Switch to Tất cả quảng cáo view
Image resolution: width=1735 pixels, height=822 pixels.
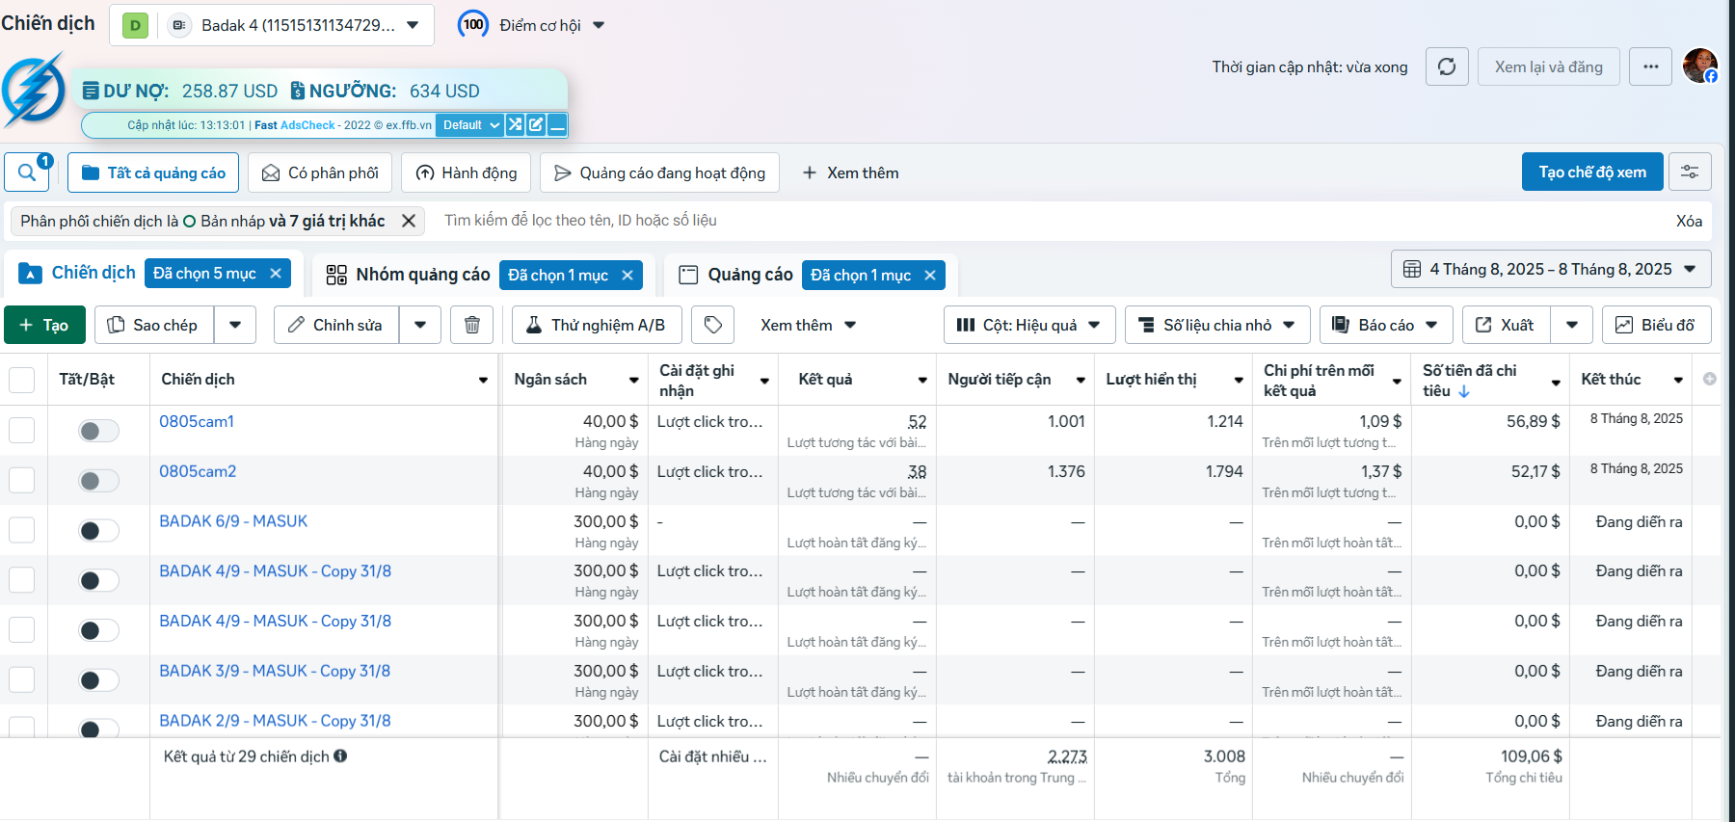pos(153,172)
